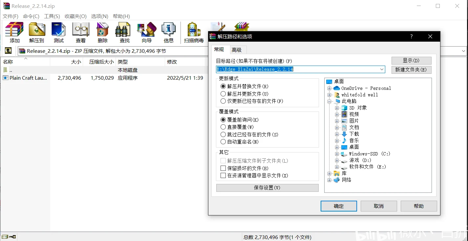Click the whitefold well user icon
Screen dimensions: 468x241
337,95
